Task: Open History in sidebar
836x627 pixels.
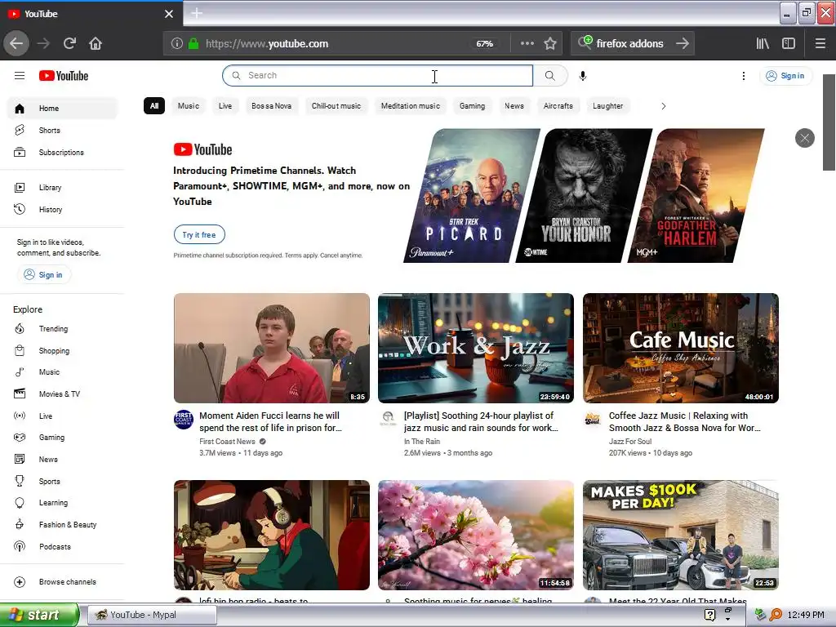Action: 62,210
